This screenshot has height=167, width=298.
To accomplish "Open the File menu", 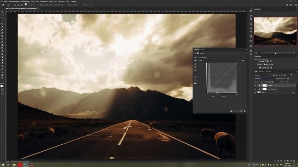I will 6,1.
